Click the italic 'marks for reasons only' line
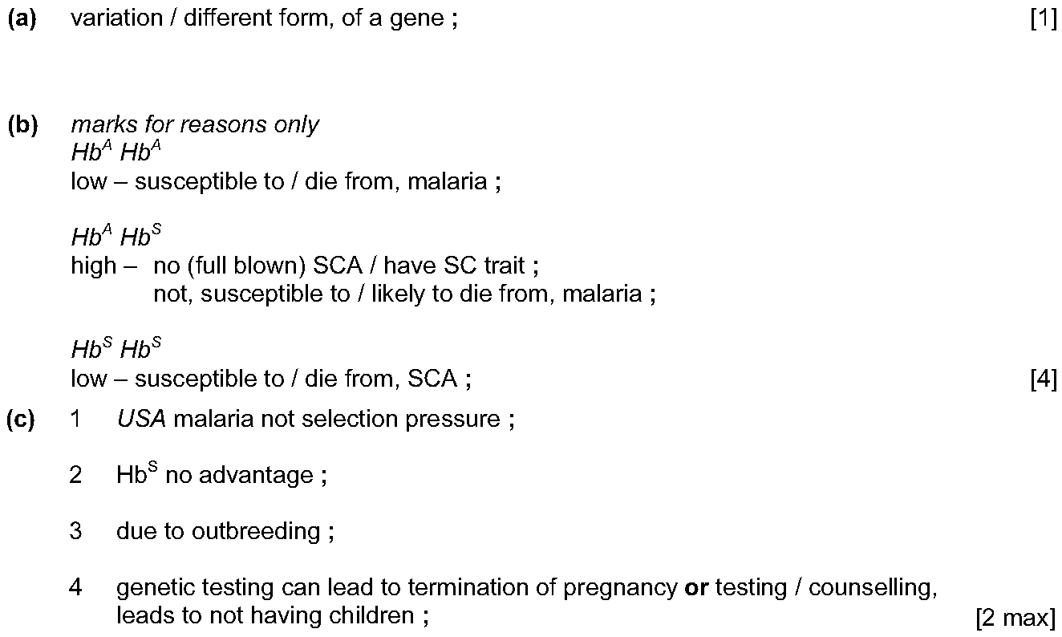Viewport: 1062px width, 637px height. pos(195,125)
